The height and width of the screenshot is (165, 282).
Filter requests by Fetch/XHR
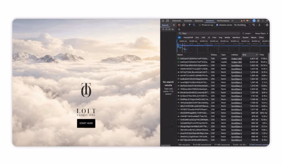coord(188,37)
